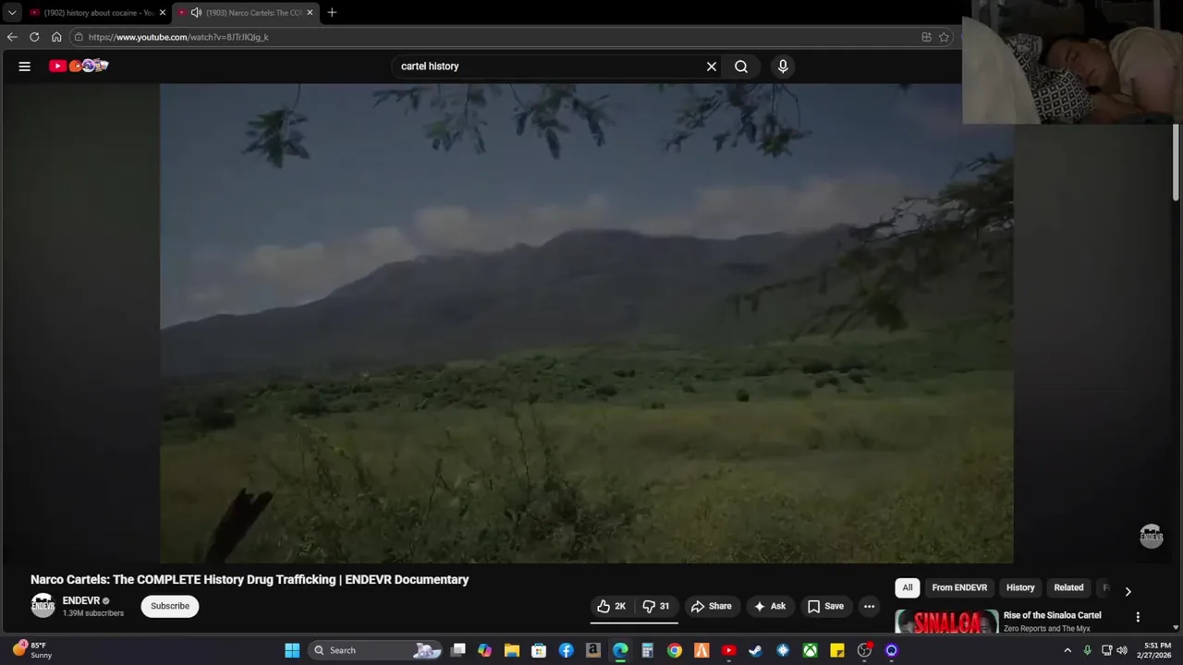Open a new browser tab
1183x665 pixels.
(332, 13)
